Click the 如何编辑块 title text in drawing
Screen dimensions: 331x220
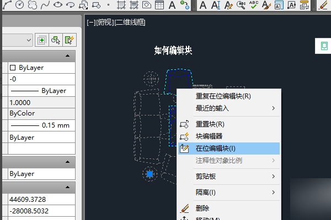point(173,51)
